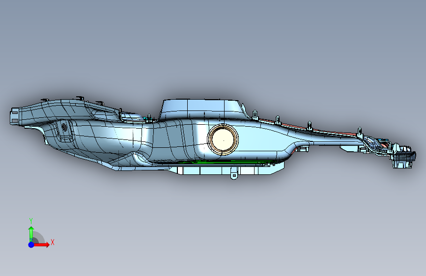The image size is (426, 276).
Task: Click the blue Z axis ball of triad
Action: click(31, 245)
